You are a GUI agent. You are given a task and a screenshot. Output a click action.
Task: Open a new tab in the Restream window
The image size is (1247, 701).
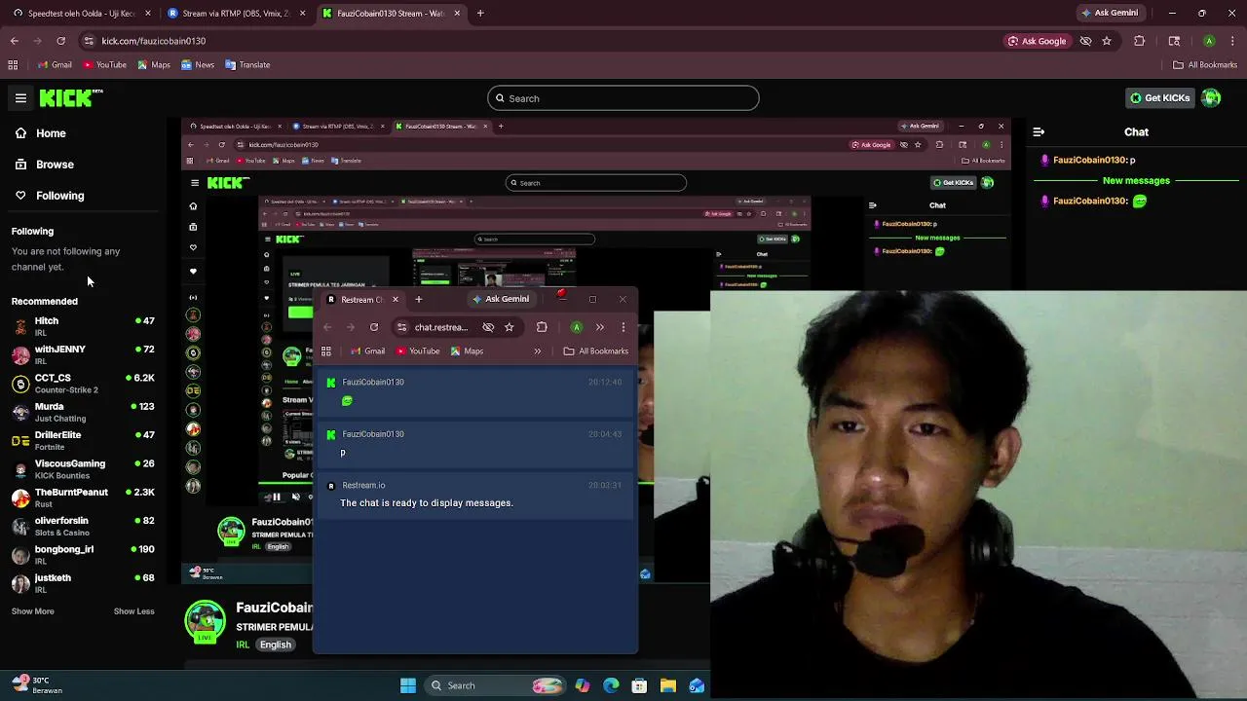tap(419, 300)
